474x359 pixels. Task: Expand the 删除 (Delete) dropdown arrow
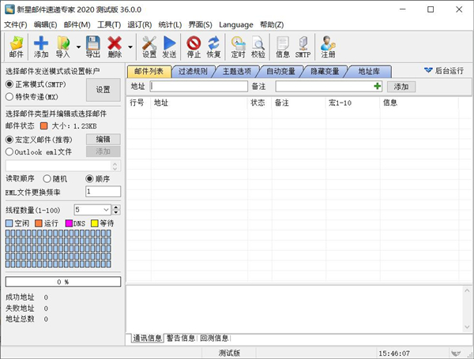tap(130, 47)
